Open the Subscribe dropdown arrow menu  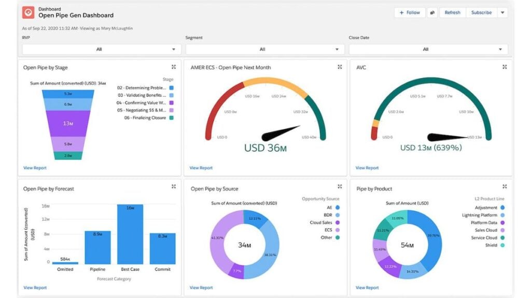pos(504,12)
